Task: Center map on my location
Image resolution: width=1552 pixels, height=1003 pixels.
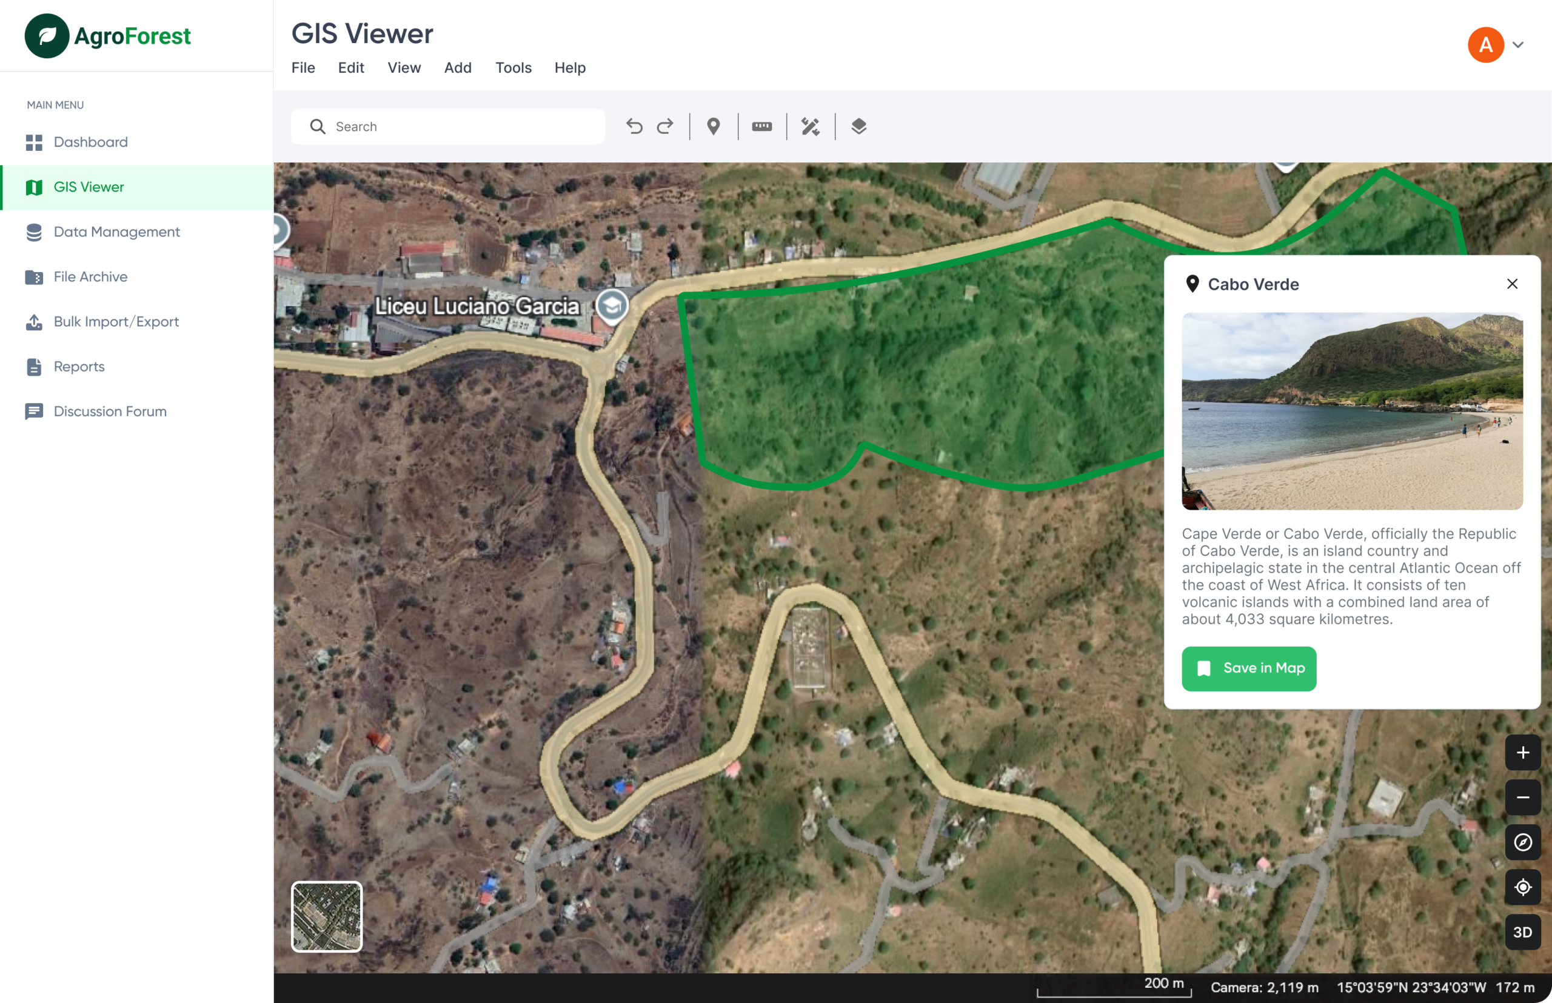Action: click(x=1522, y=887)
